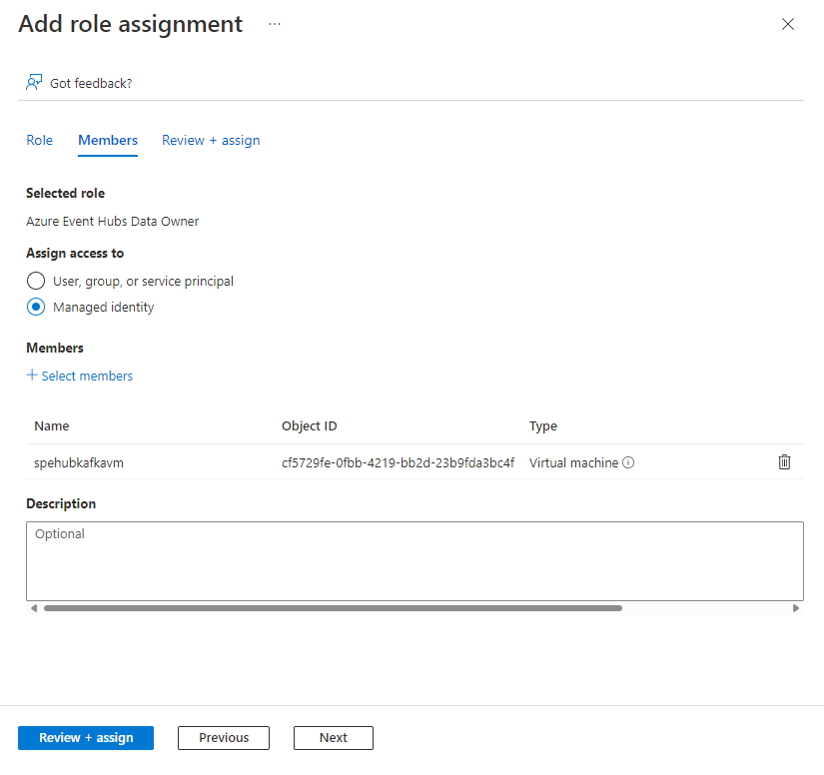The image size is (824, 775).
Task: Click the scrollbar right arrow
Action: click(x=796, y=607)
